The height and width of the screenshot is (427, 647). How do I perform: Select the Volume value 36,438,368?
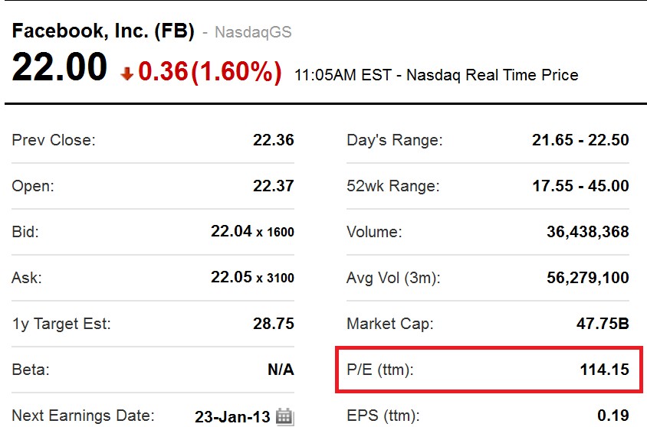click(588, 232)
